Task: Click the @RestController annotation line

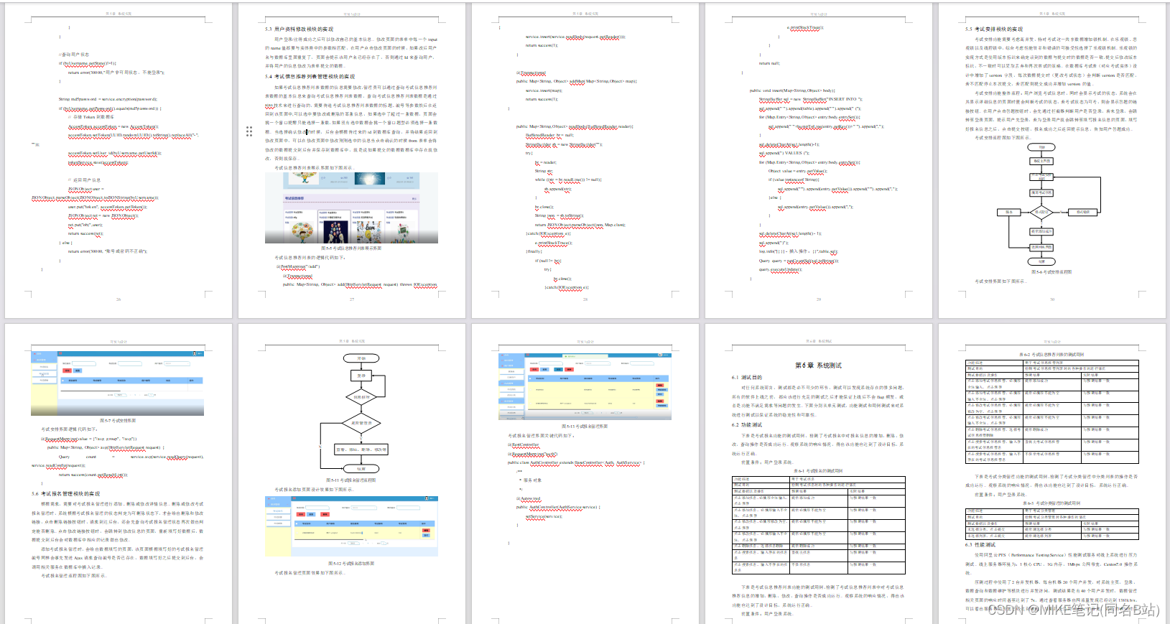Action: point(524,445)
